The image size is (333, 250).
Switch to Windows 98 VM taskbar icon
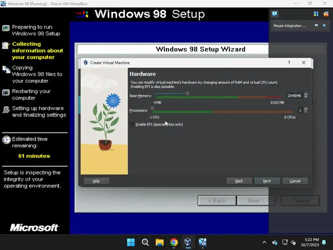click(x=202, y=242)
